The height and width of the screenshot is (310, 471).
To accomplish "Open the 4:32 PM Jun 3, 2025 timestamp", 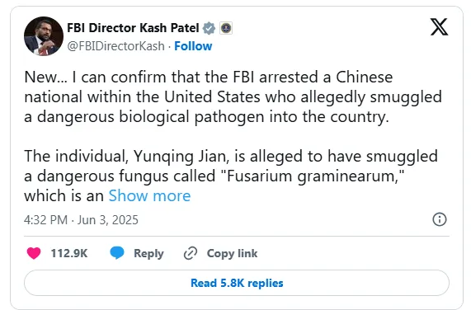I will pos(81,220).
